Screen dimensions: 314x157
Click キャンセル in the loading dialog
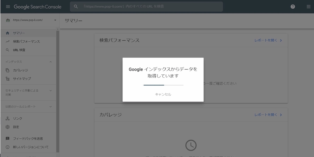[x=163, y=94]
